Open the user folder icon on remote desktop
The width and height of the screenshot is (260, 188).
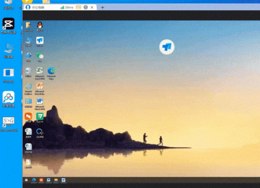pyautogui.click(x=28, y=25)
